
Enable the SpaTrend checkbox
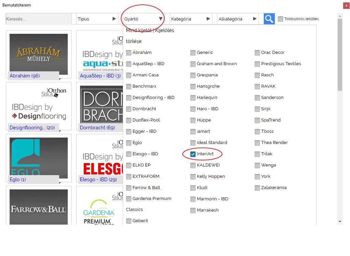tap(257, 120)
